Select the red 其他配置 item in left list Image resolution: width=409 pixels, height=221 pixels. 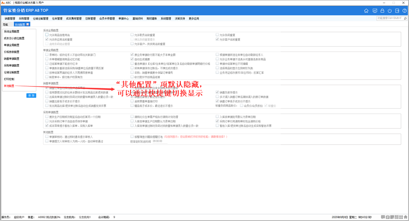tap(9, 86)
